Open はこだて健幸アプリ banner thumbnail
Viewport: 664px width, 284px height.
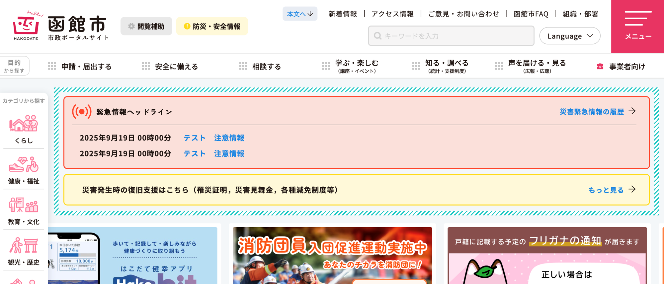[132, 256]
